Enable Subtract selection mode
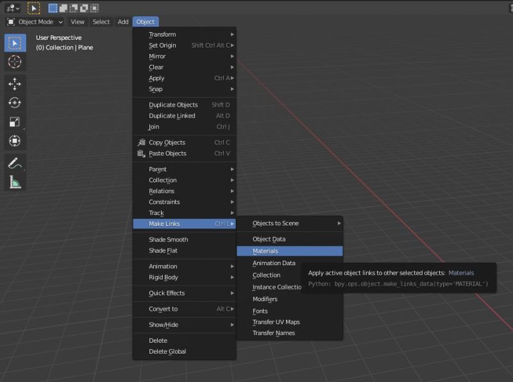513x382 pixels. point(72,8)
